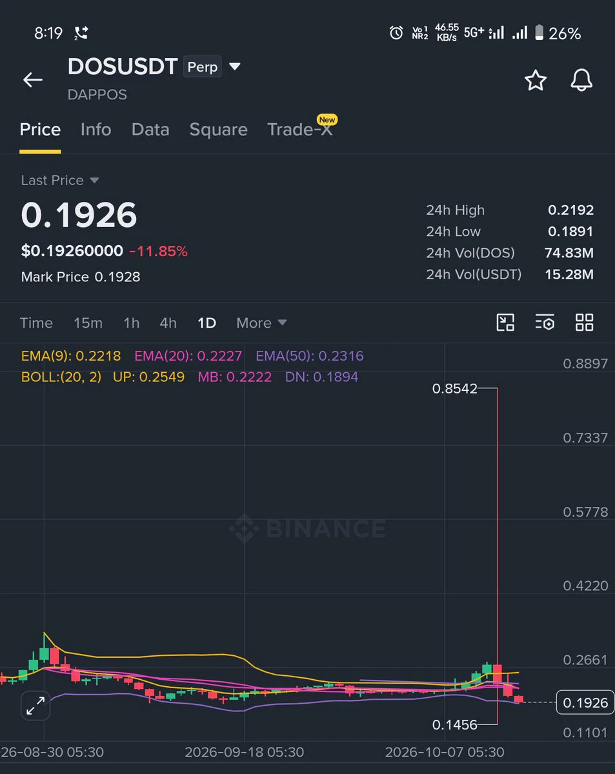The image size is (615, 774).
Task: Tap the 0.8542 high price marker
Action: coord(456,388)
